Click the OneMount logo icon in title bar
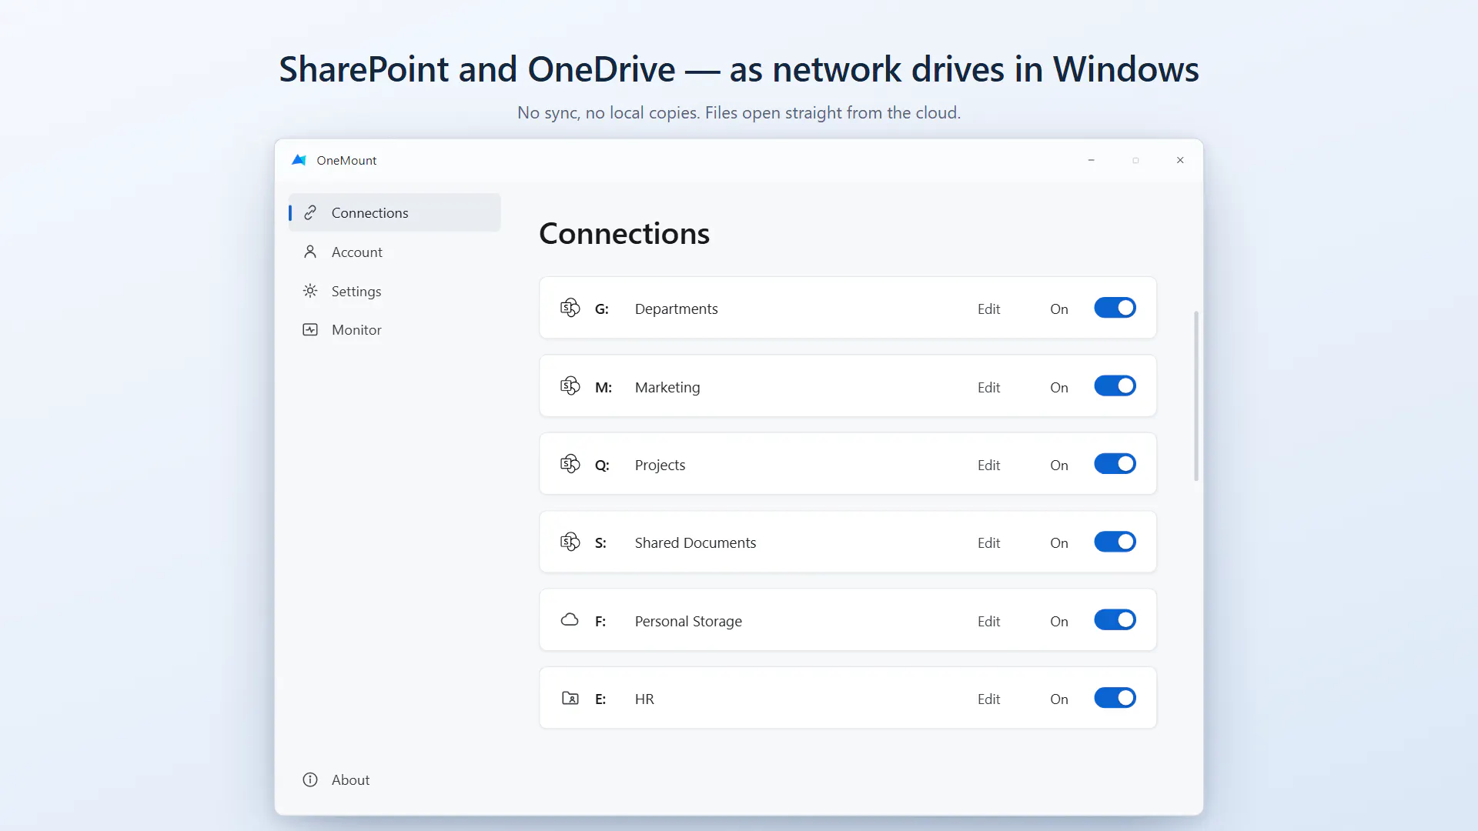The height and width of the screenshot is (831, 1478). click(x=299, y=160)
